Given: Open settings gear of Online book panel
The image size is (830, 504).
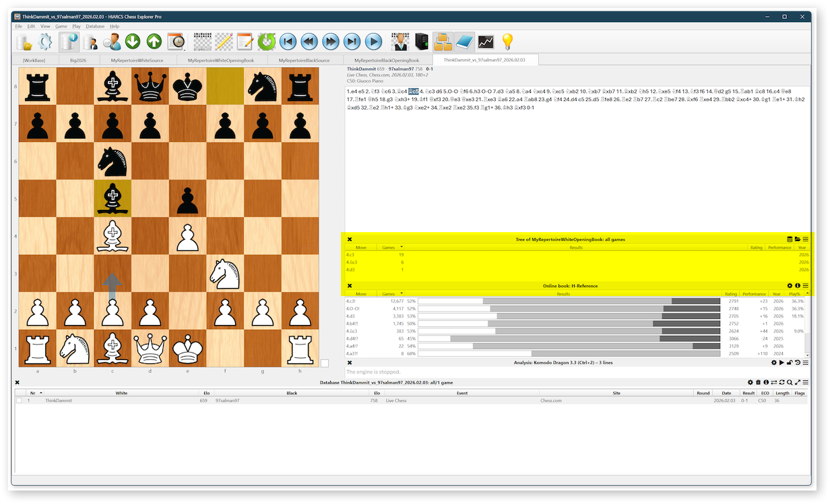Looking at the screenshot, I should [x=790, y=286].
